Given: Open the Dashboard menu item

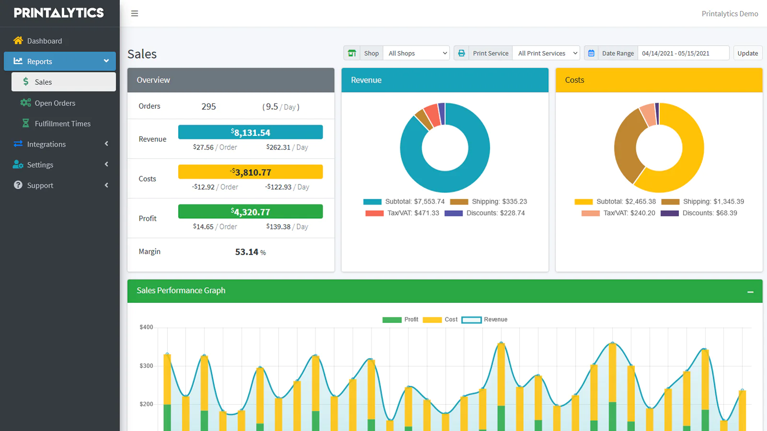Looking at the screenshot, I should [x=60, y=41].
